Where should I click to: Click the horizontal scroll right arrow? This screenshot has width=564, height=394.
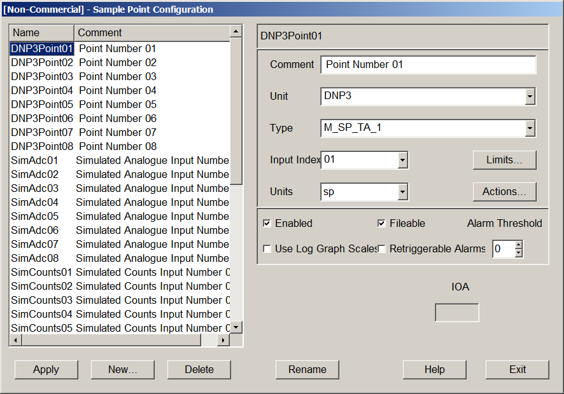point(223,340)
